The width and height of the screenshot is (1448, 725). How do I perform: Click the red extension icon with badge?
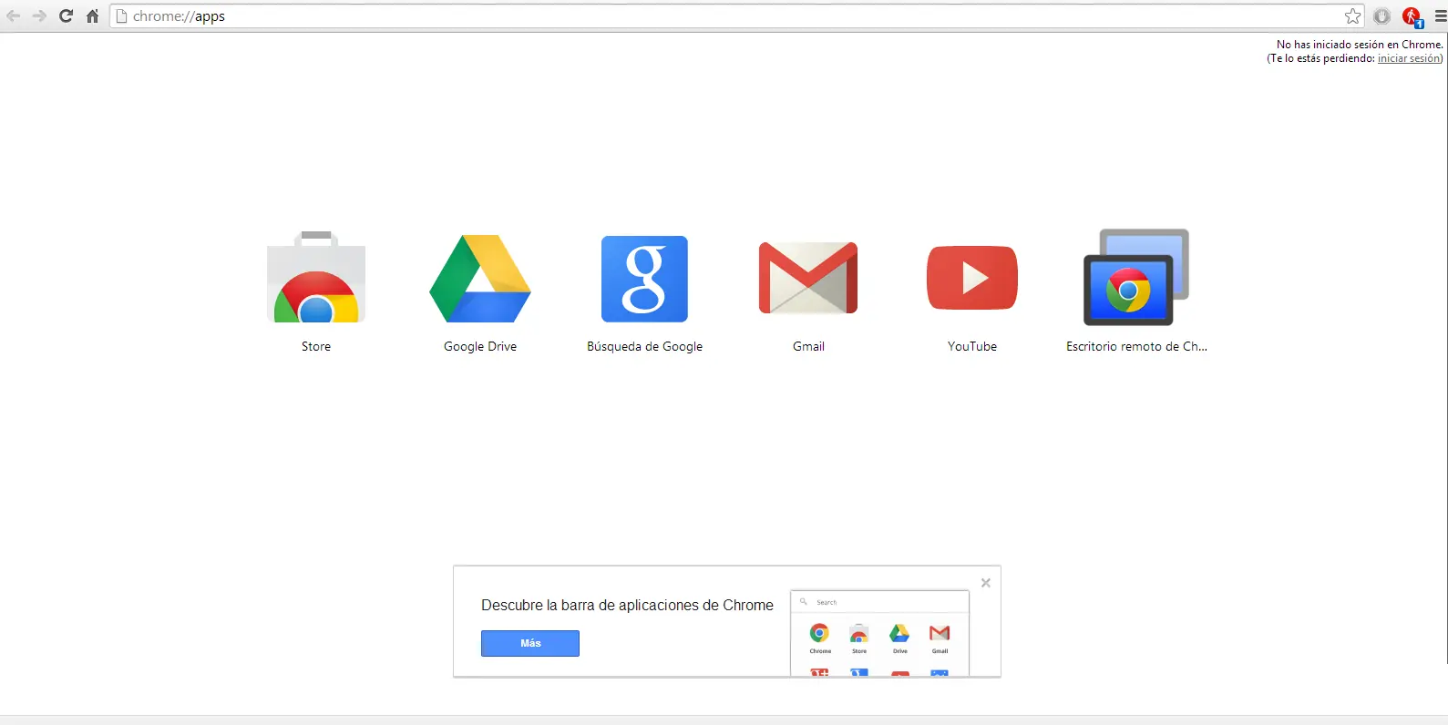click(x=1412, y=16)
